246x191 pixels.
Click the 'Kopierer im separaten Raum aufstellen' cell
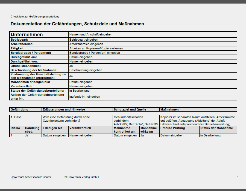(x=198, y=121)
